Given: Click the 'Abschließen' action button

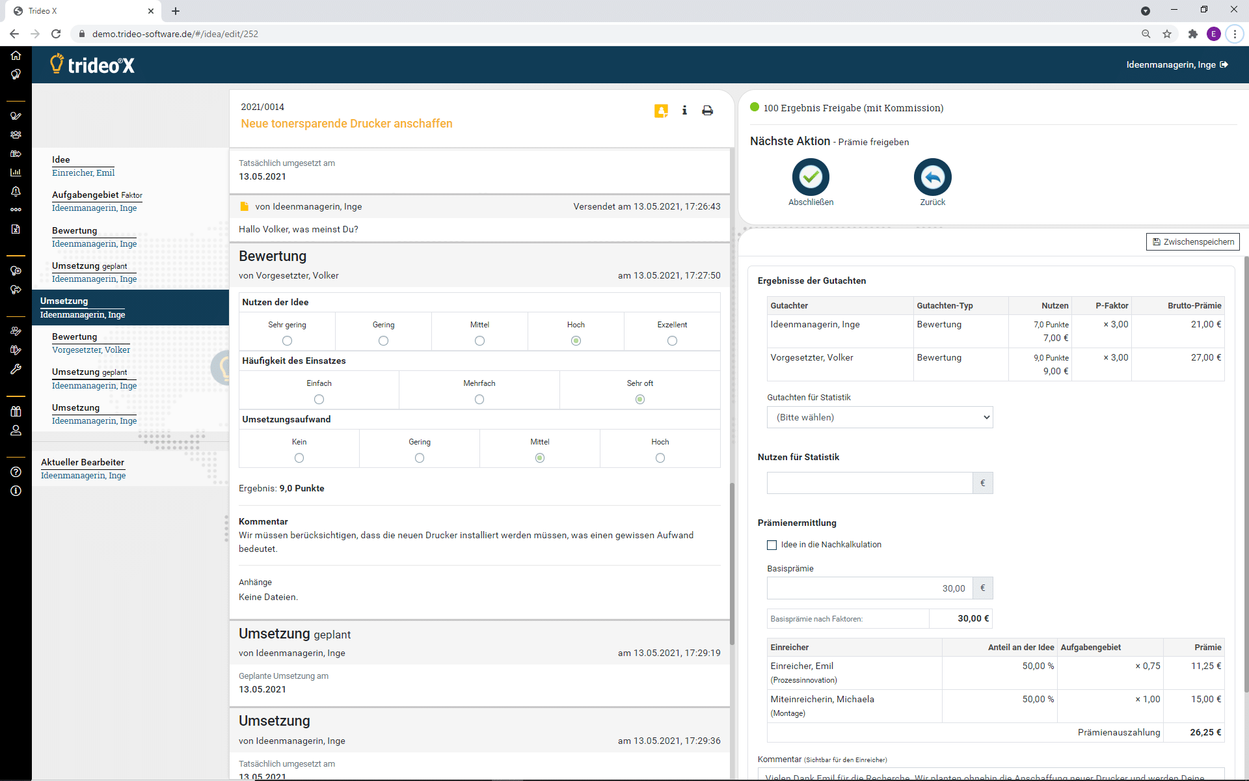Looking at the screenshot, I should [x=811, y=177].
